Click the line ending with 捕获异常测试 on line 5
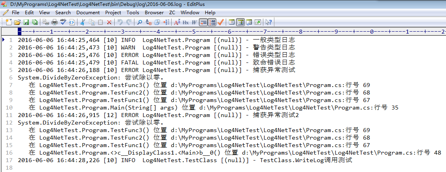 (156, 70)
